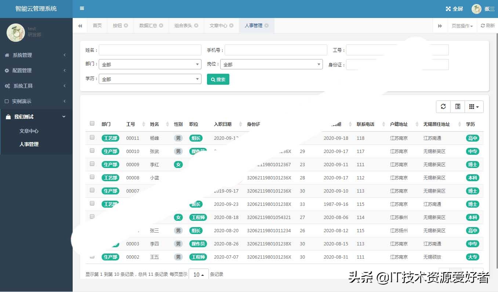Open the 岗位 dropdown
This screenshot has height=292, width=498.
tap(272, 65)
